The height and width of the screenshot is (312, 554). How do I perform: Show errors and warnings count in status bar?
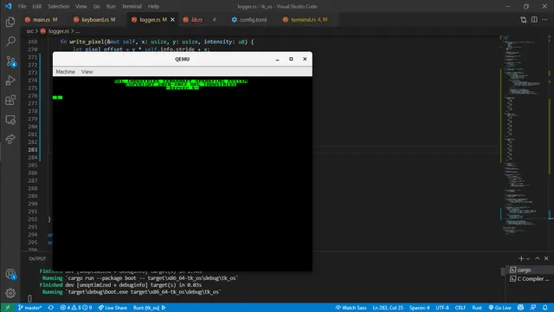click(76, 308)
